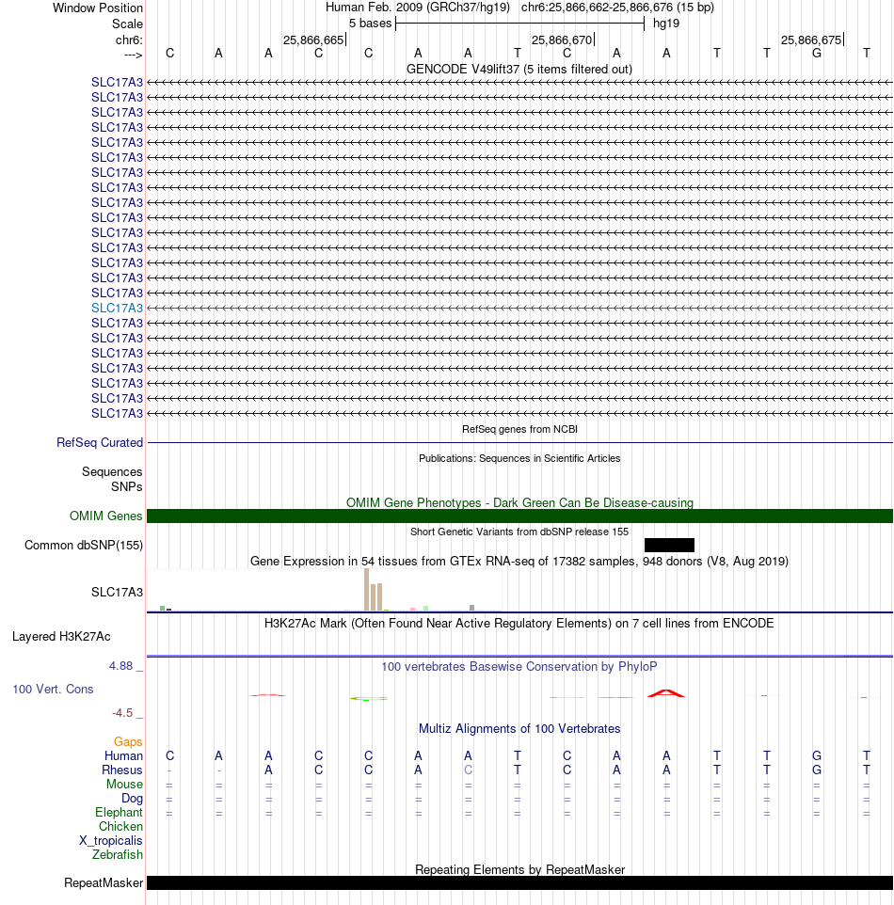Click the G base in Human alignment row
The image size is (894, 905).
817,755
